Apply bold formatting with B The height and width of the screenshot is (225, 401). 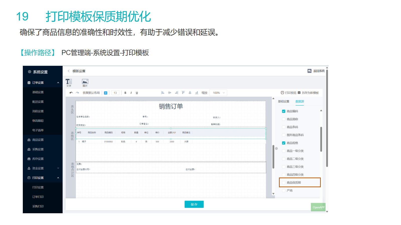tap(125, 93)
